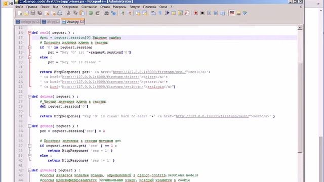Stop macro recording with black square
The height and width of the screenshot is (182, 324).
[202, 13]
